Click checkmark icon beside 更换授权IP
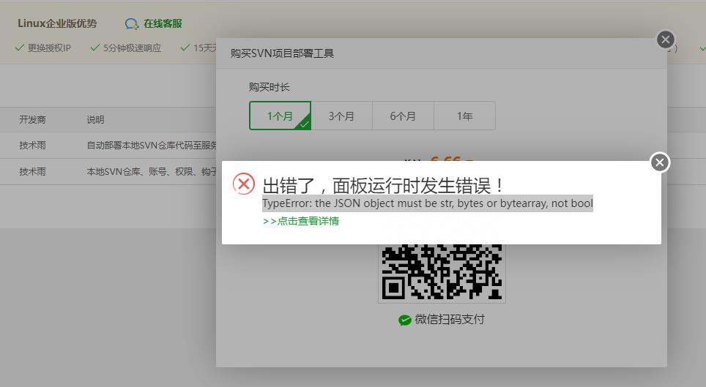 pos(19,48)
